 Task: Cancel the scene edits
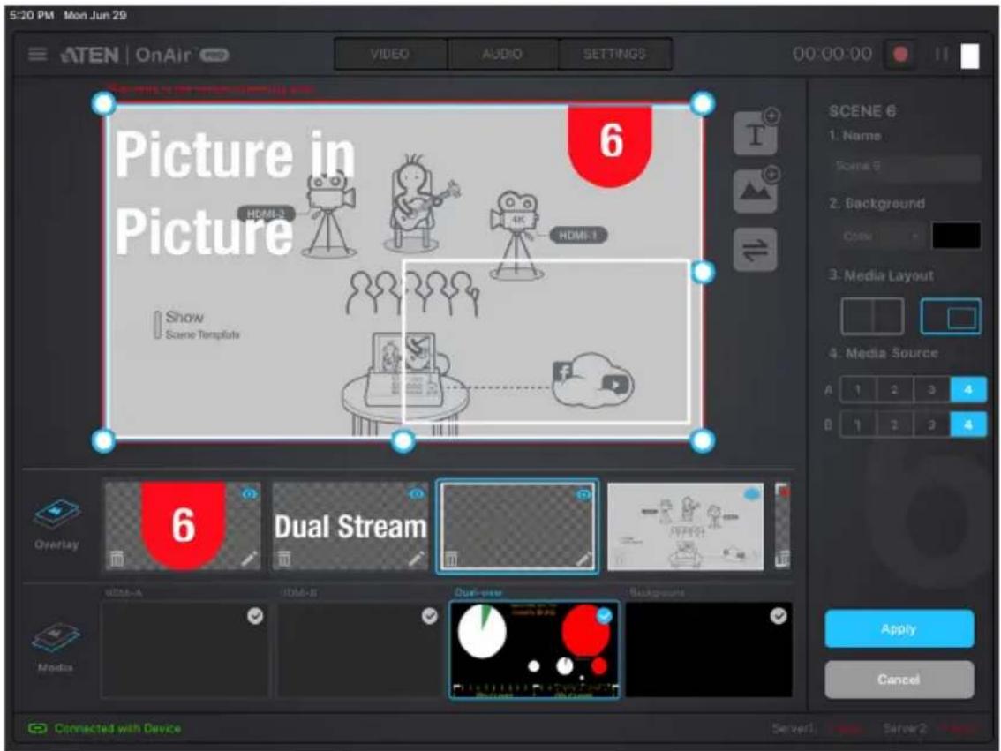pos(899,680)
